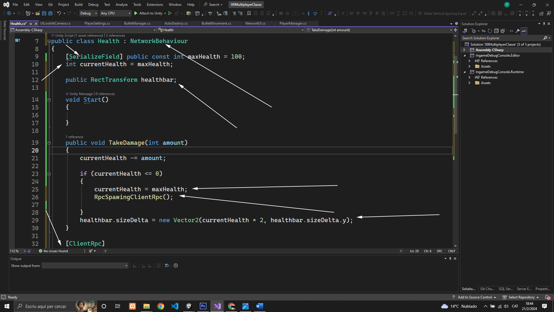Toggle word wrap in Output panel

tap(167, 266)
